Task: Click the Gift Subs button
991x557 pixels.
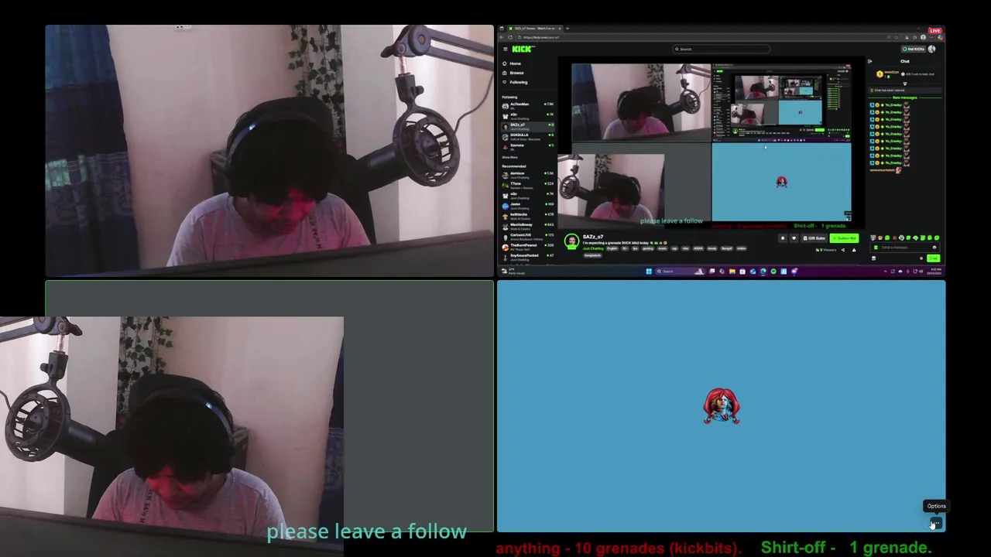Action: point(814,238)
